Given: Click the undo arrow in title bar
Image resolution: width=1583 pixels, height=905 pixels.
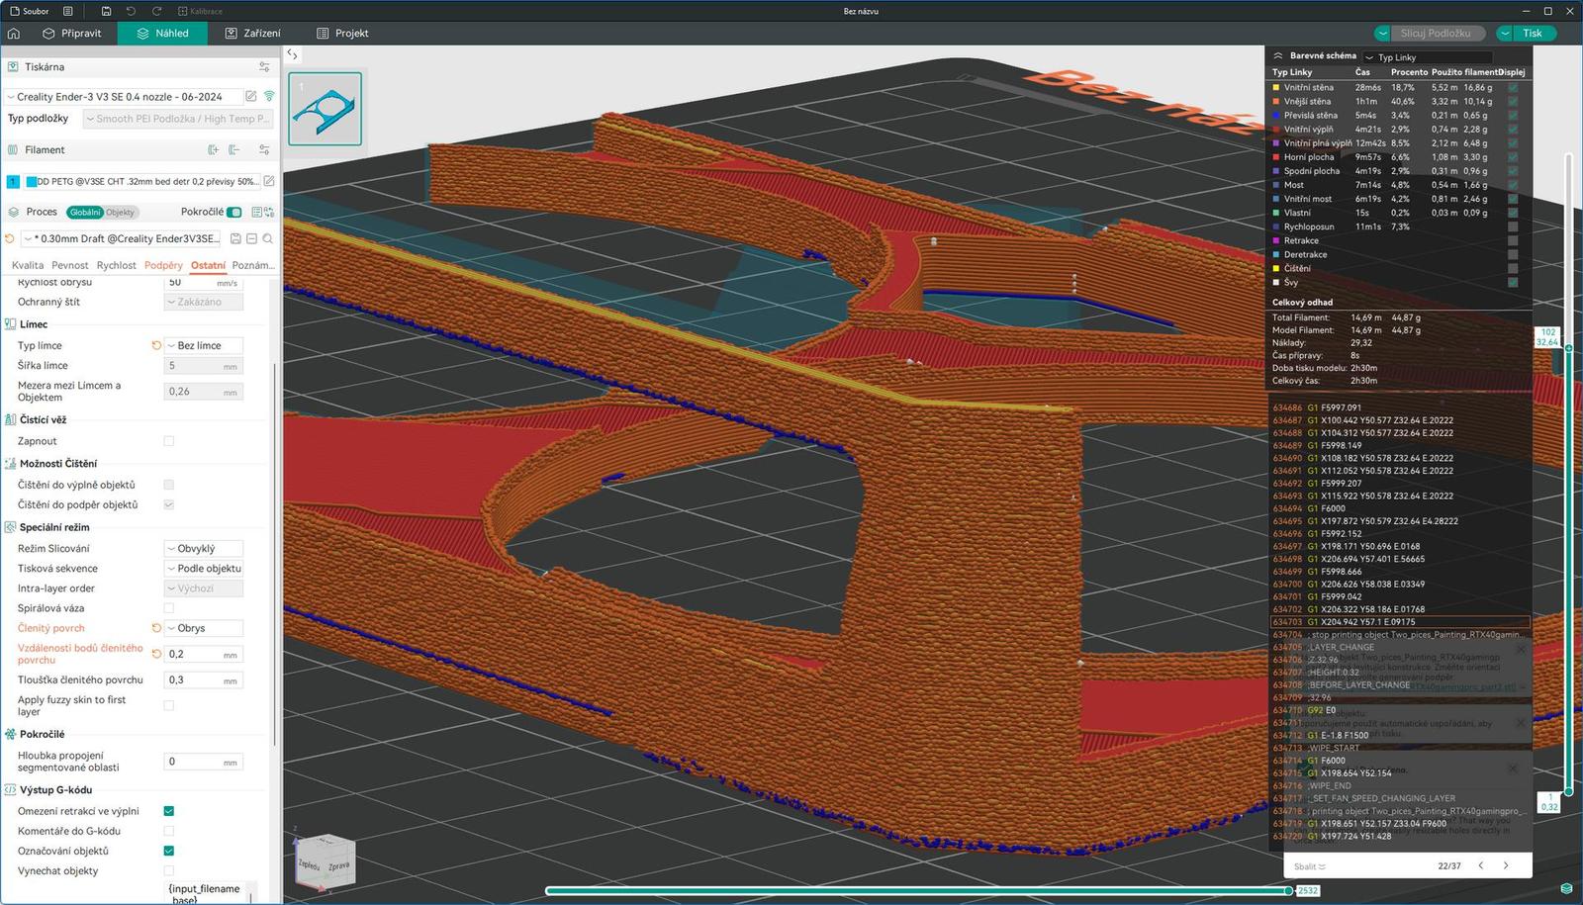Looking at the screenshot, I should tap(131, 11).
